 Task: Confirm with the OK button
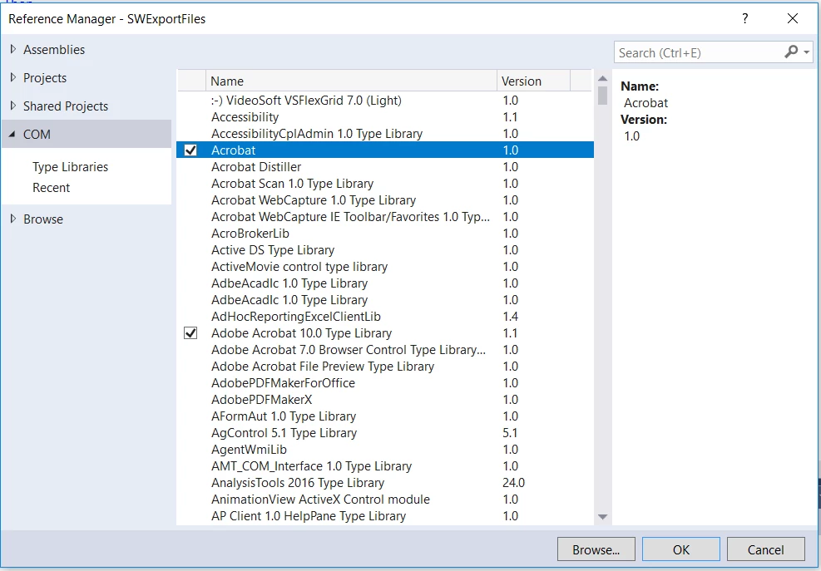681,549
